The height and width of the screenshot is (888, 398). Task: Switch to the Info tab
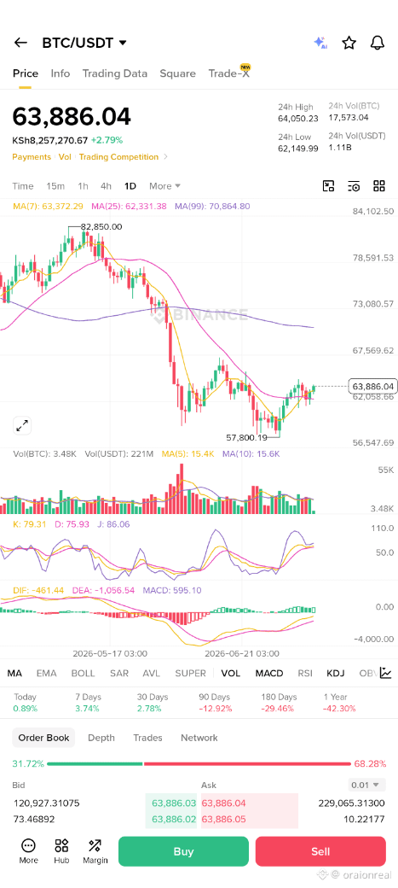[x=61, y=73]
